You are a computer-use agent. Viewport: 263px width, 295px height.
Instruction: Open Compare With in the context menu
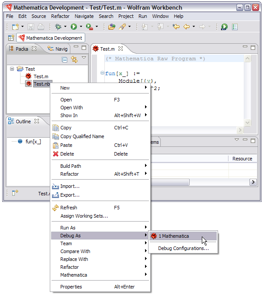[x=100, y=251]
